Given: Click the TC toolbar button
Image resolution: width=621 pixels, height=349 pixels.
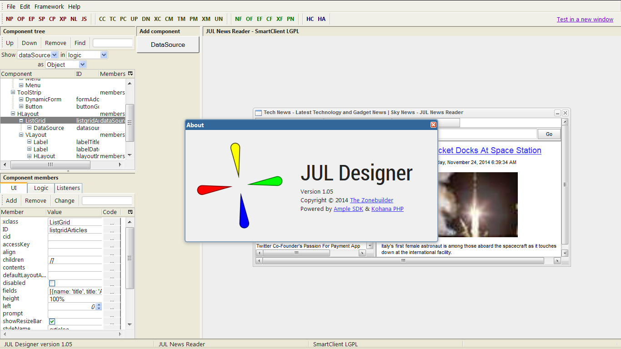Looking at the screenshot, I should coord(113,19).
